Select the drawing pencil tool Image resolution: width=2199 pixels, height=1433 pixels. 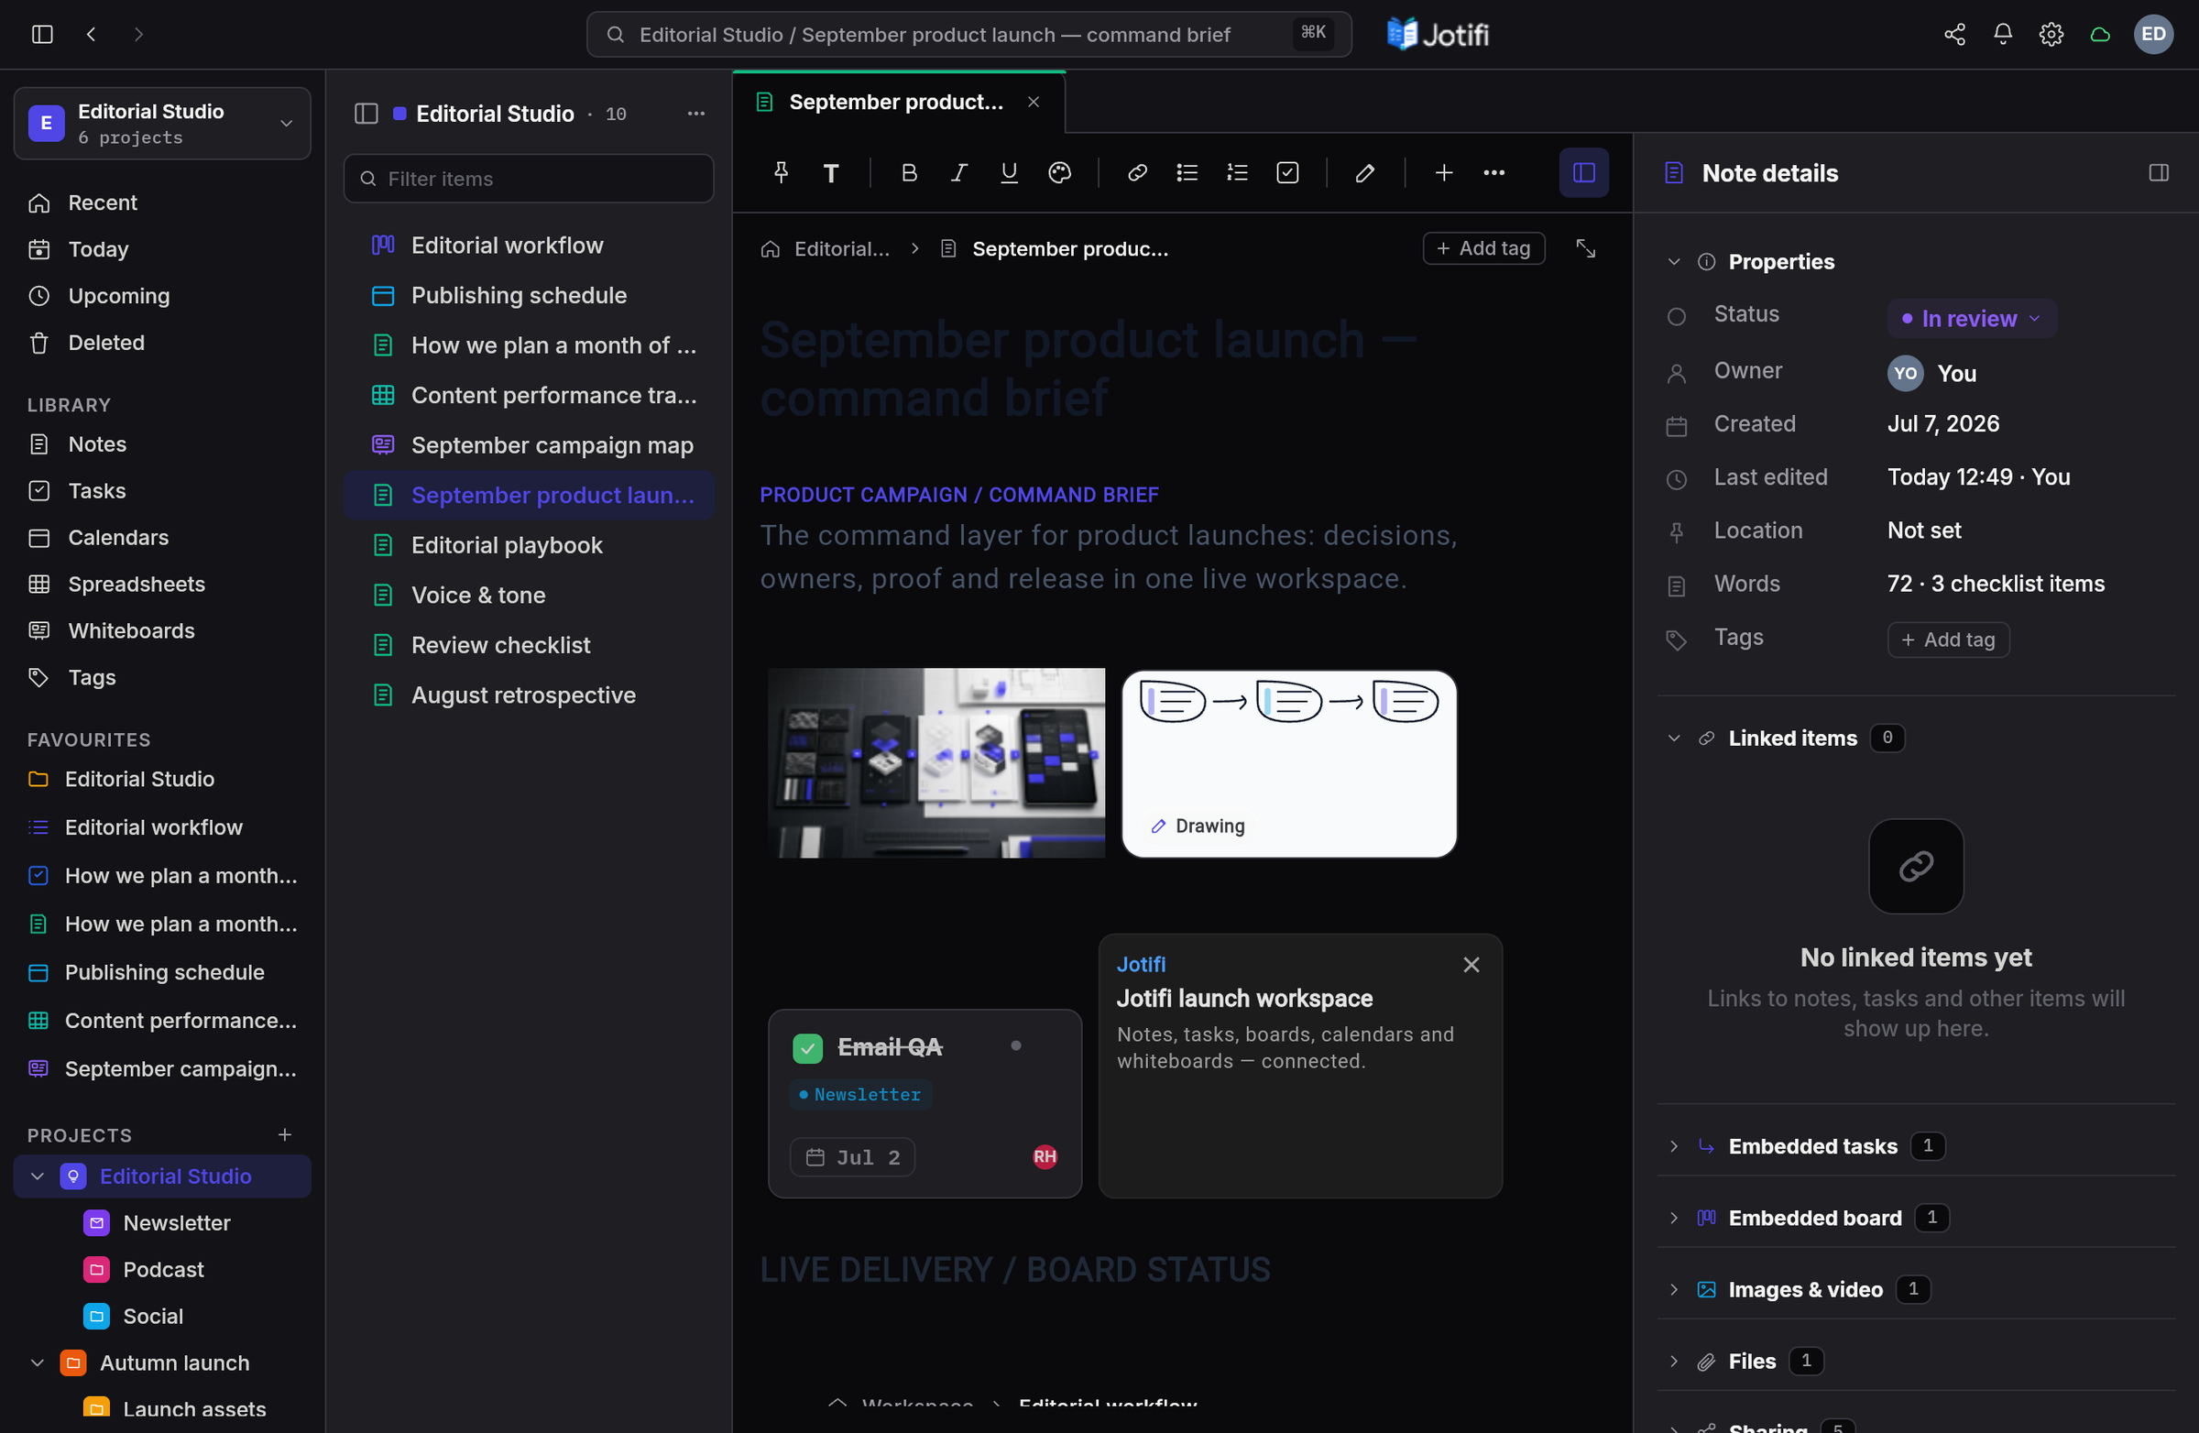point(1364,173)
